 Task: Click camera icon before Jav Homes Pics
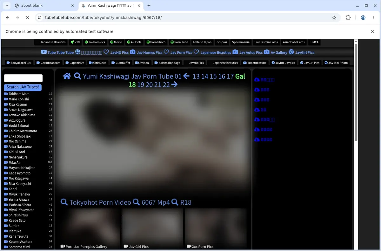(x=133, y=52)
